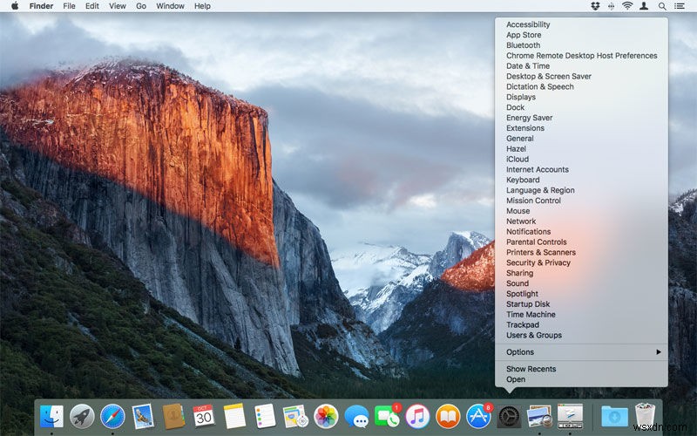Open Spotlight search magnifier in menu bar
The height and width of the screenshot is (436, 697).
[662, 6]
